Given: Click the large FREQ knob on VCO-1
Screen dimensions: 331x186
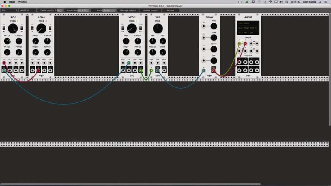Looking at the screenshot, I should coord(132,29).
